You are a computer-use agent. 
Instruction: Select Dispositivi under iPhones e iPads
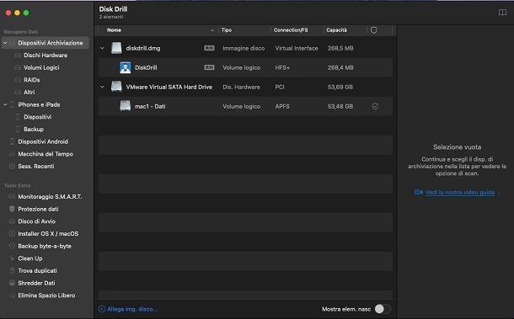(x=37, y=117)
